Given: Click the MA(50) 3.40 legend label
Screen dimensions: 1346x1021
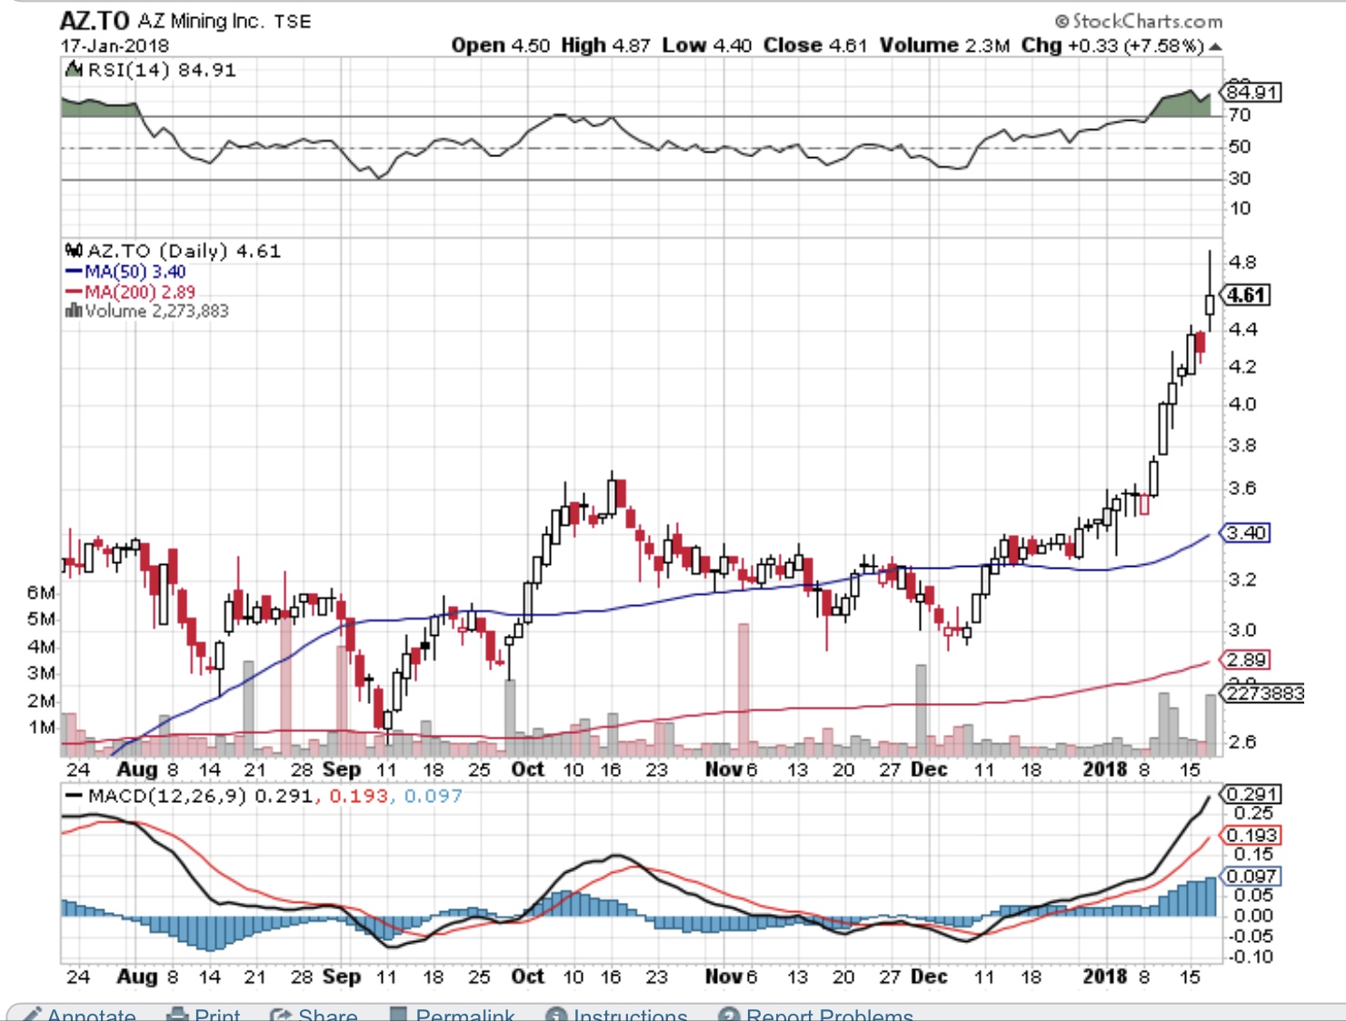Looking at the screenshot, I should (135, 272).
